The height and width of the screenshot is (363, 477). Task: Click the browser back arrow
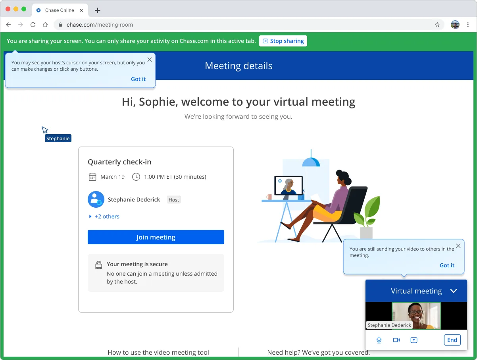click(8, 25)
